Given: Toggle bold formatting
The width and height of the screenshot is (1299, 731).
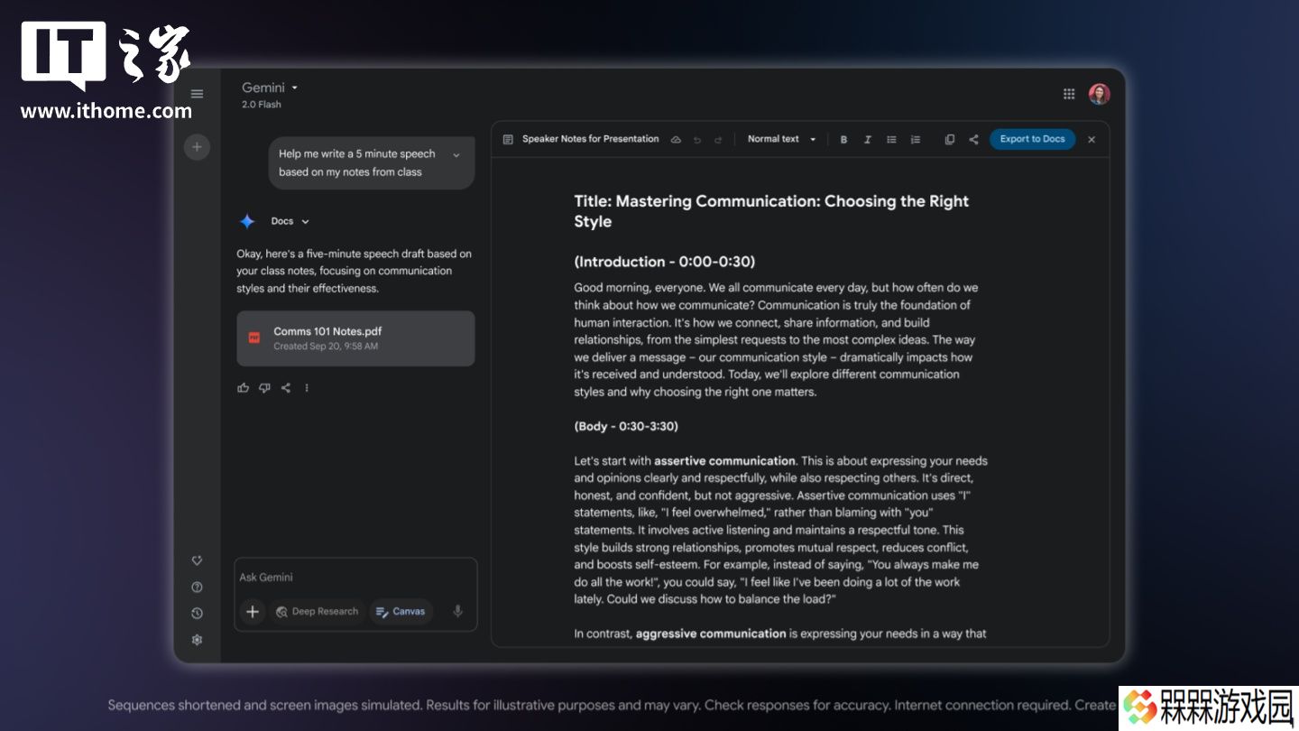Looking at the screenshot, I should tap(843, 140).
